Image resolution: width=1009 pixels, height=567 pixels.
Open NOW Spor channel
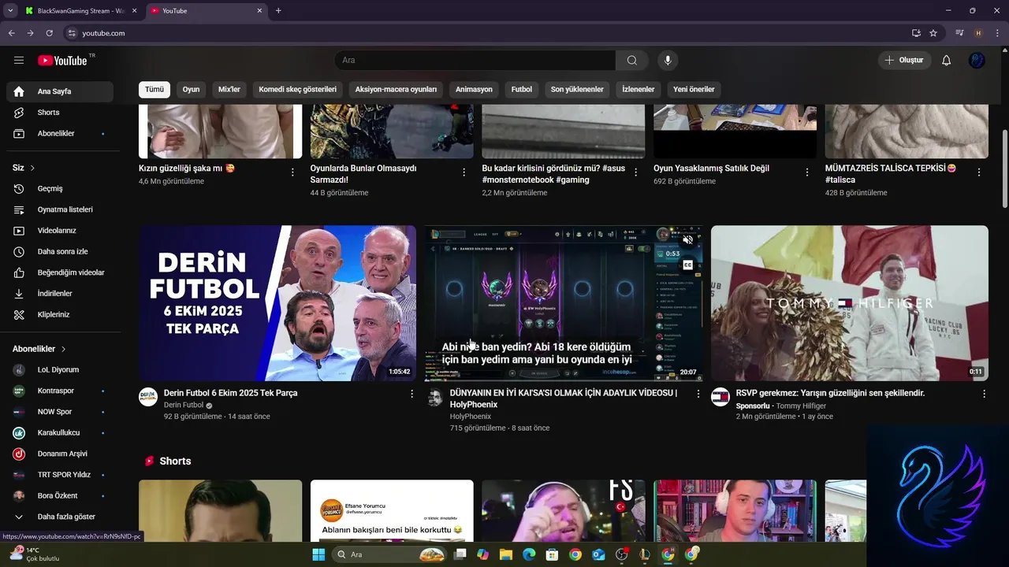tap(60, 412)
